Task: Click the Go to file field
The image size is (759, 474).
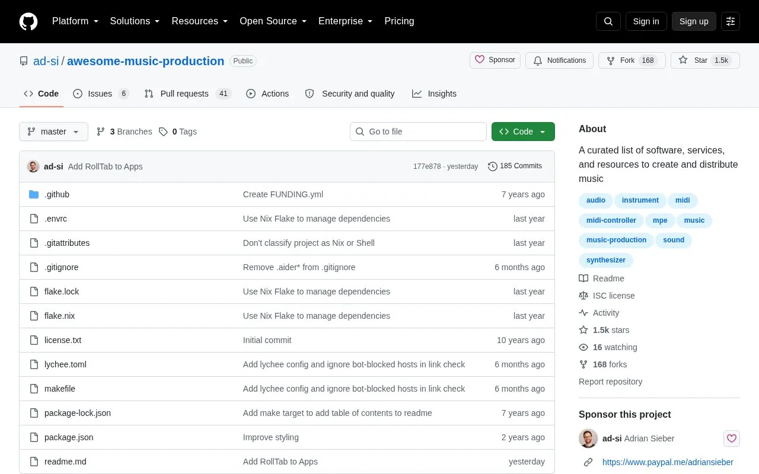Action: coord(418,132)
